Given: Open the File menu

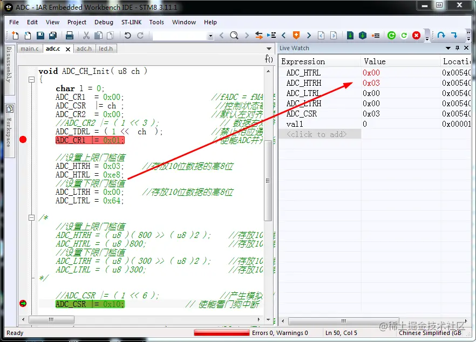Looking at the screenshot, I should 14,22.
